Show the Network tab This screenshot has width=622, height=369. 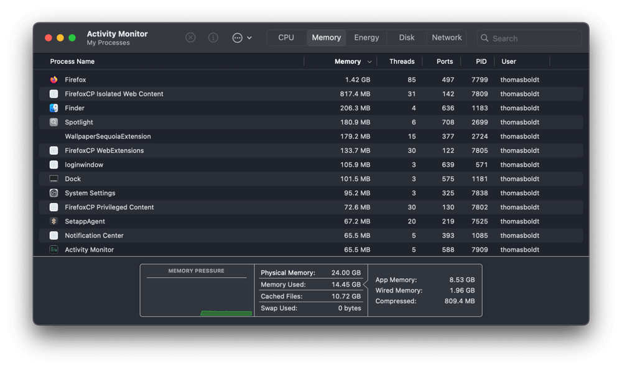(x=447, y=38)
